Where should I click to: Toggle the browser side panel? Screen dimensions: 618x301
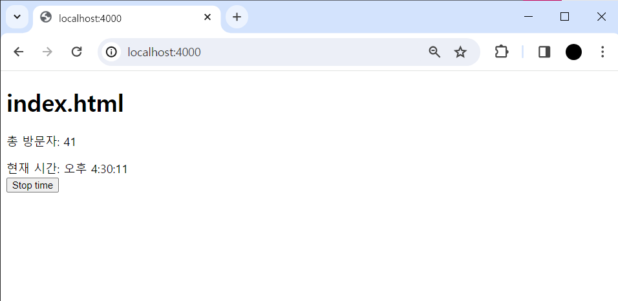point(544,52)
